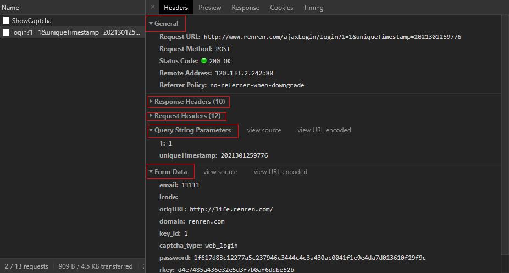The height and width of the screenshot is (273, 509).
Task: Click view source for Form Data
Action: [220, 172]
